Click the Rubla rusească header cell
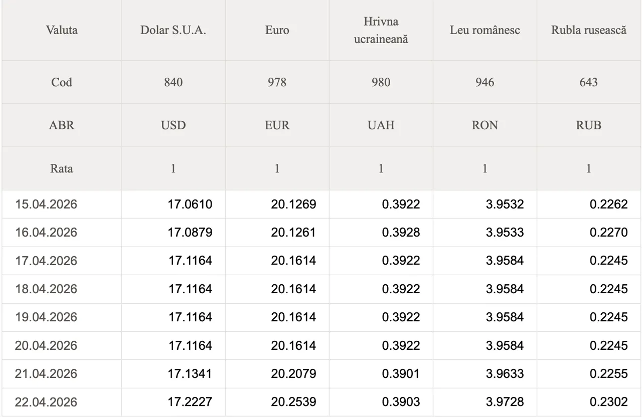This screenshot has height=417, width=642. point(589,30)
